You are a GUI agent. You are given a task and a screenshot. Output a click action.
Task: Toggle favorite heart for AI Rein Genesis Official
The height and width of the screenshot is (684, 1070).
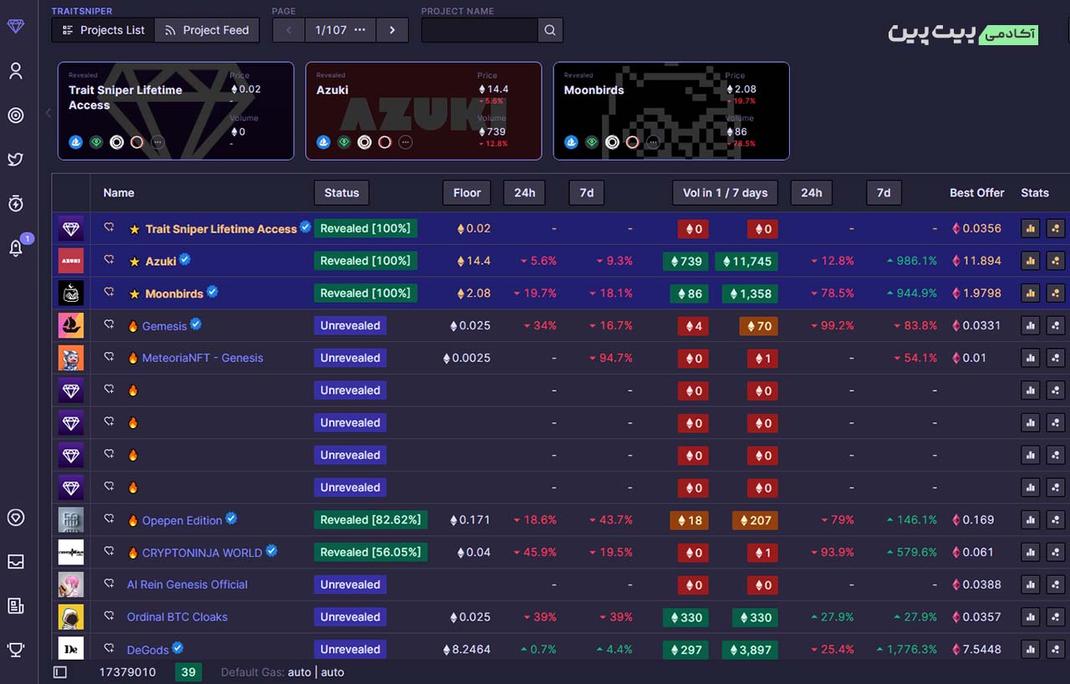coord(109,584)
